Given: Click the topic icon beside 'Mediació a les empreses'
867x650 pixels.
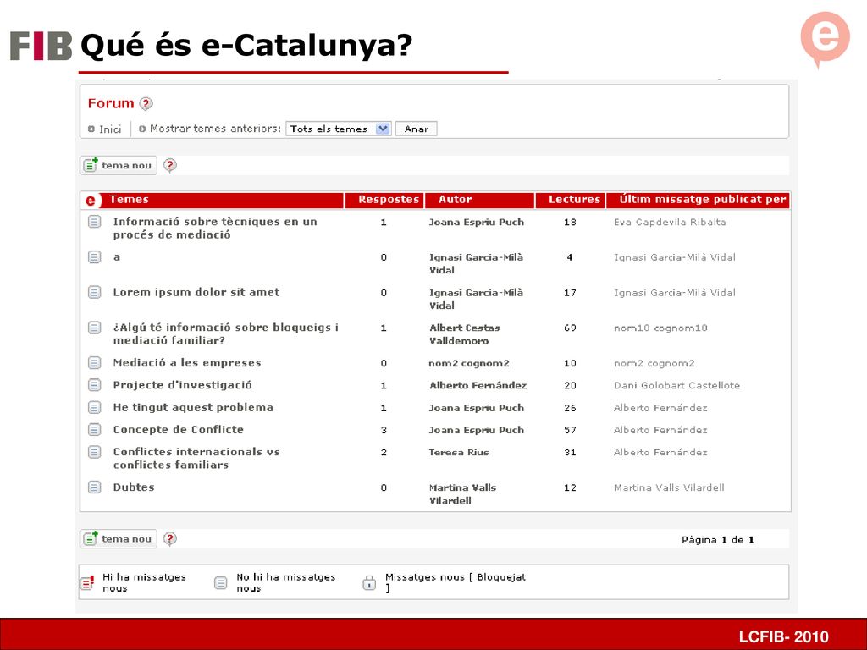Looking at the screenshot, I should pyautogui.click(x=95, y=363).
